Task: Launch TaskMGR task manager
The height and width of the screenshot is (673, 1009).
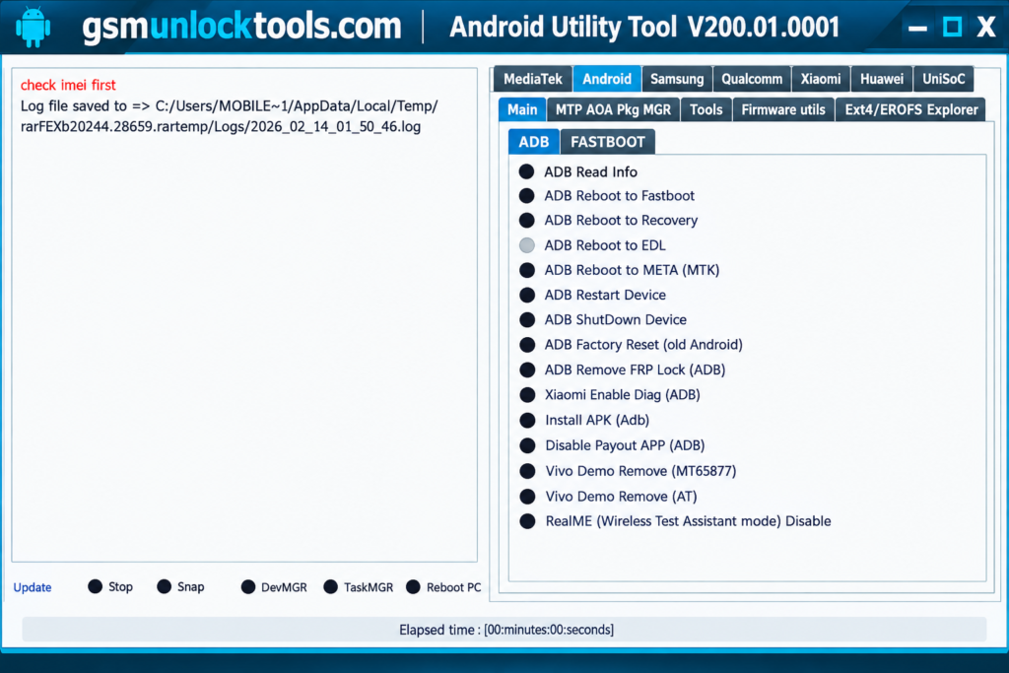Action: 359,587
